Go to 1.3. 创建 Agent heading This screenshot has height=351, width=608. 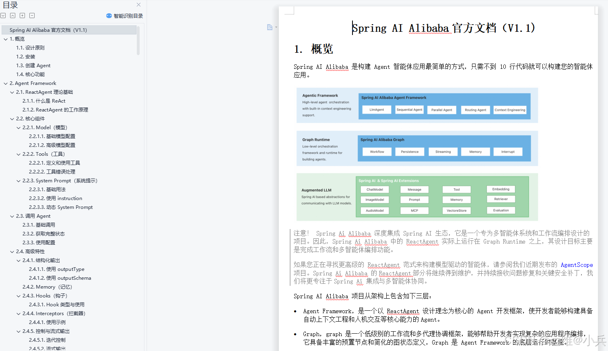pyautogui.click(x=33, y=66)
